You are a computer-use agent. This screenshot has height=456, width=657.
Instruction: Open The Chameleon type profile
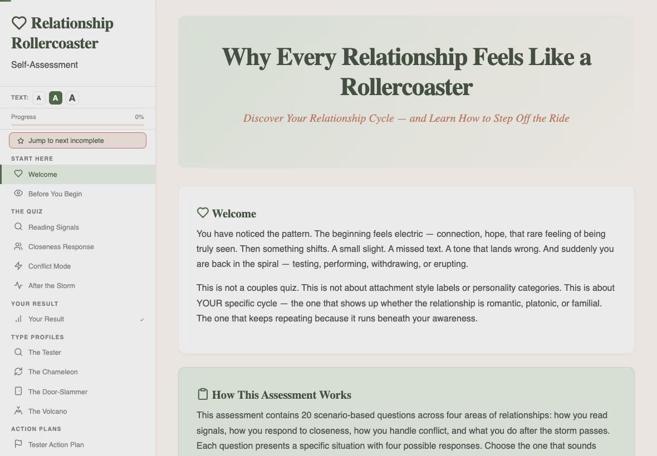77,372
